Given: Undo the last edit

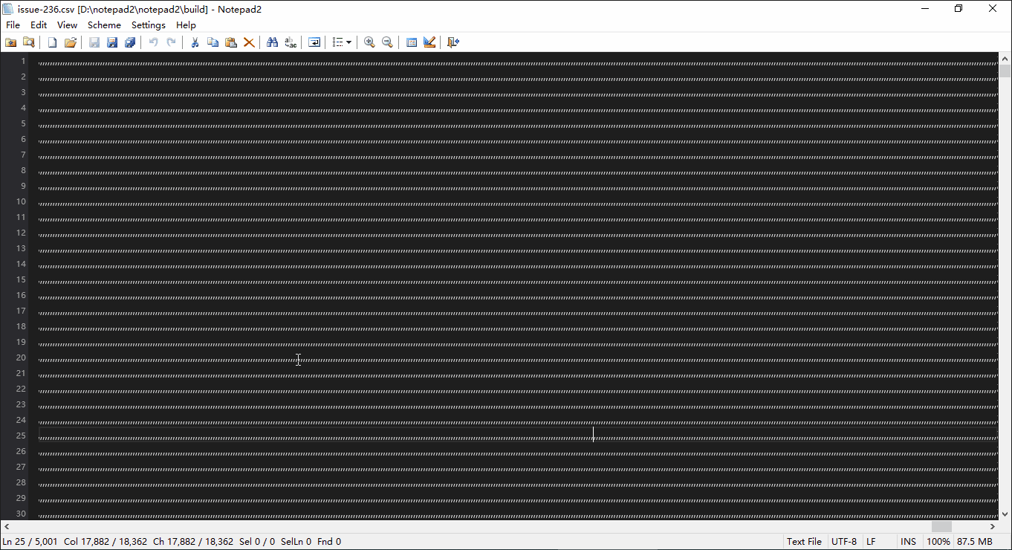Looking at the screenshot, I should [x=153, y=42].
